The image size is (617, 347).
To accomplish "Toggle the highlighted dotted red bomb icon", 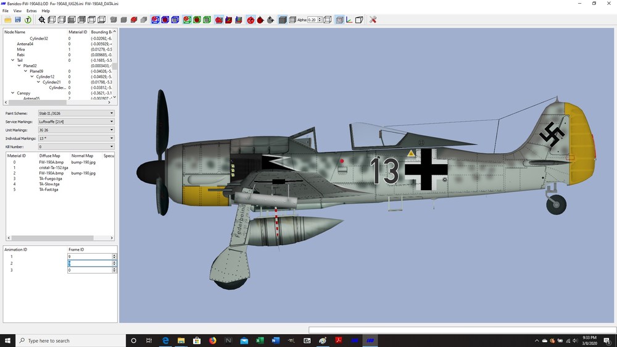I will [251, 20].
